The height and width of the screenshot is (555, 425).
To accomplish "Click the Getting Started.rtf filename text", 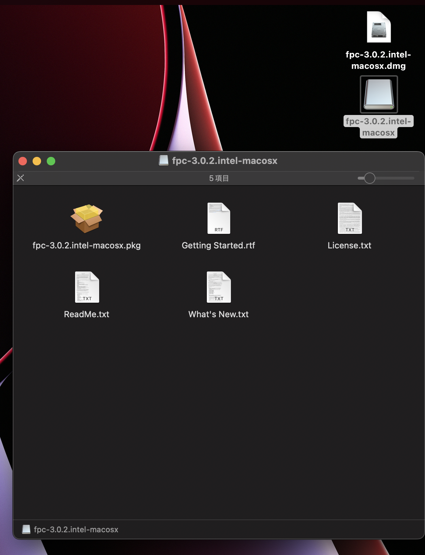I will pos(219,246).
